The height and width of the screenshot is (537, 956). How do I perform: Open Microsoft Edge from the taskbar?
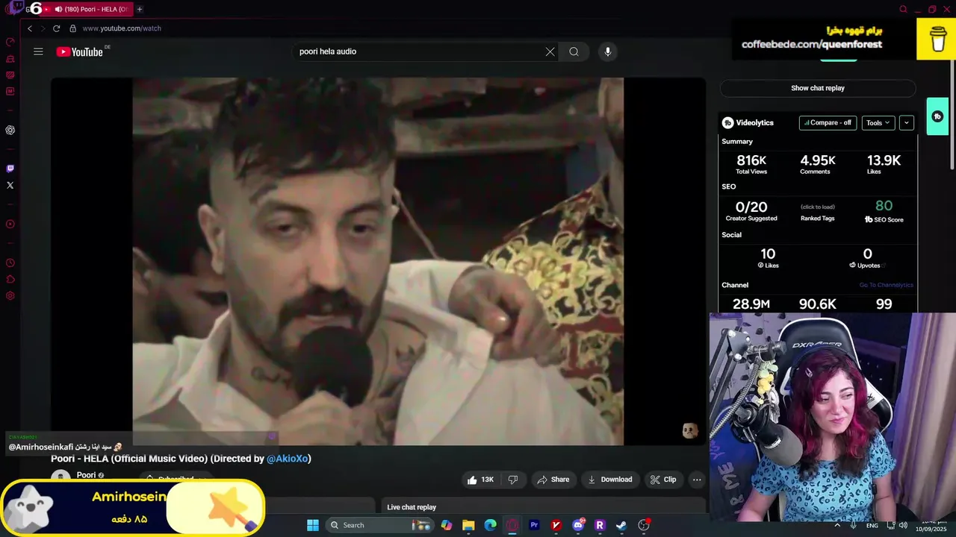pos(490,525)
